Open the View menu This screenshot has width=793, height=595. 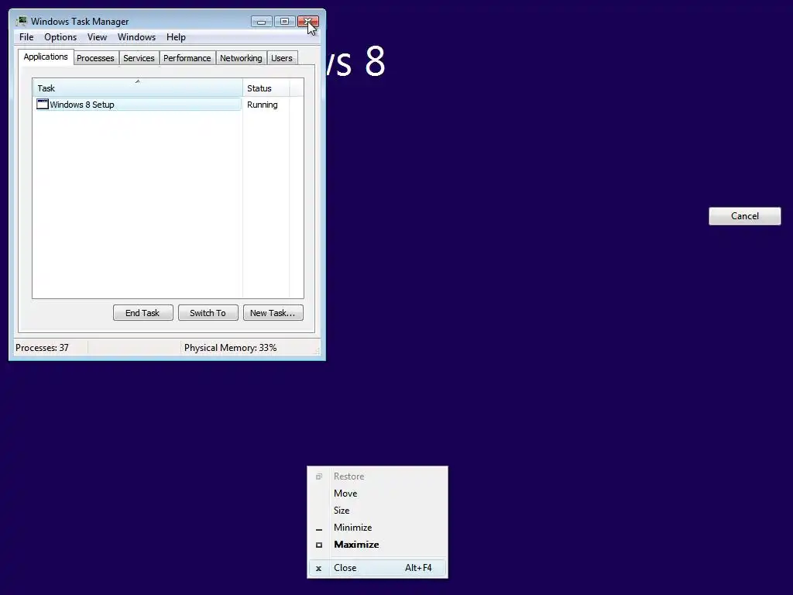(x=97, y=37)
